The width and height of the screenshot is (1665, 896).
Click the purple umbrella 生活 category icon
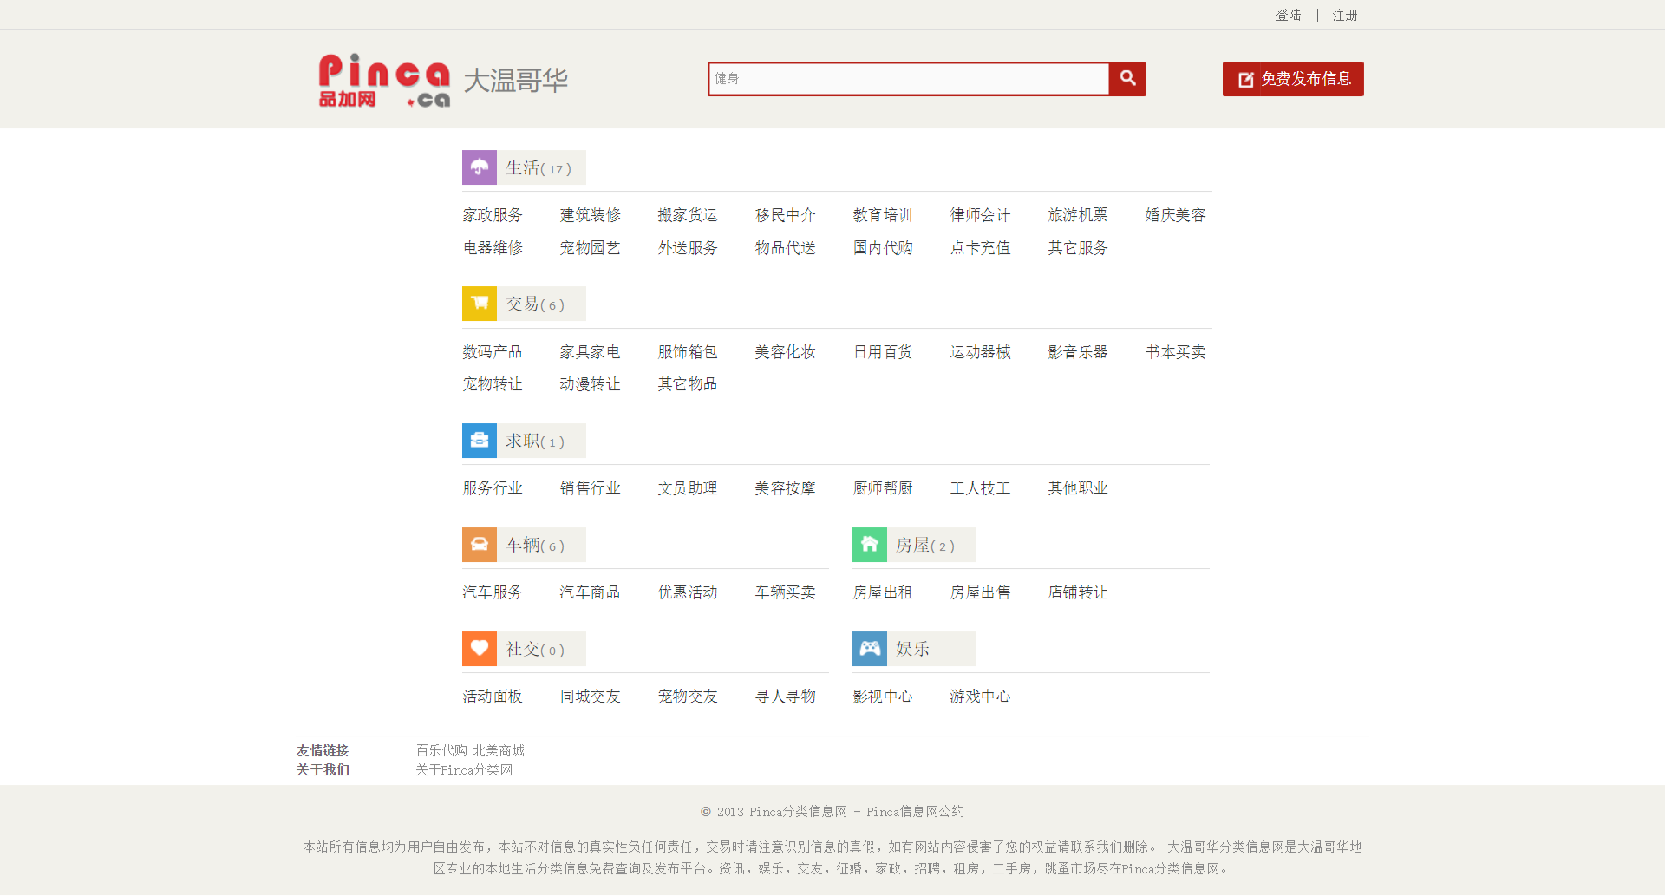coord(479,167)
